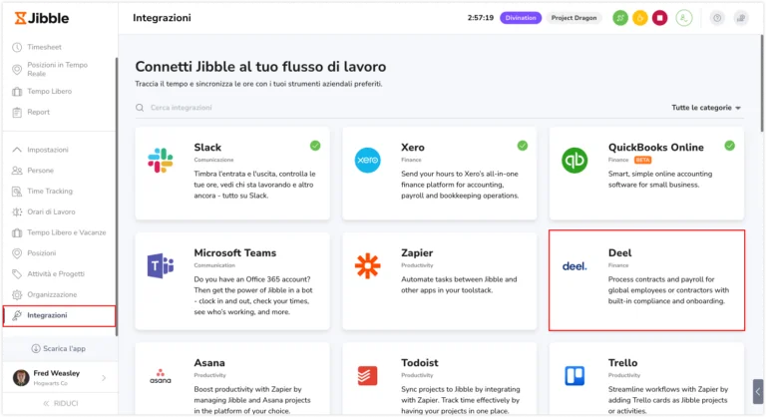766x417 pixels.
Task: Click the yellow break button
Action: click(640, 18)
